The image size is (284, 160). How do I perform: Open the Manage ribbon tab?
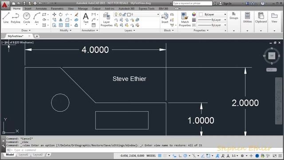(83, 8)
